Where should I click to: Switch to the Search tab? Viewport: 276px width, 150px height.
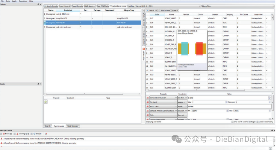48,126
